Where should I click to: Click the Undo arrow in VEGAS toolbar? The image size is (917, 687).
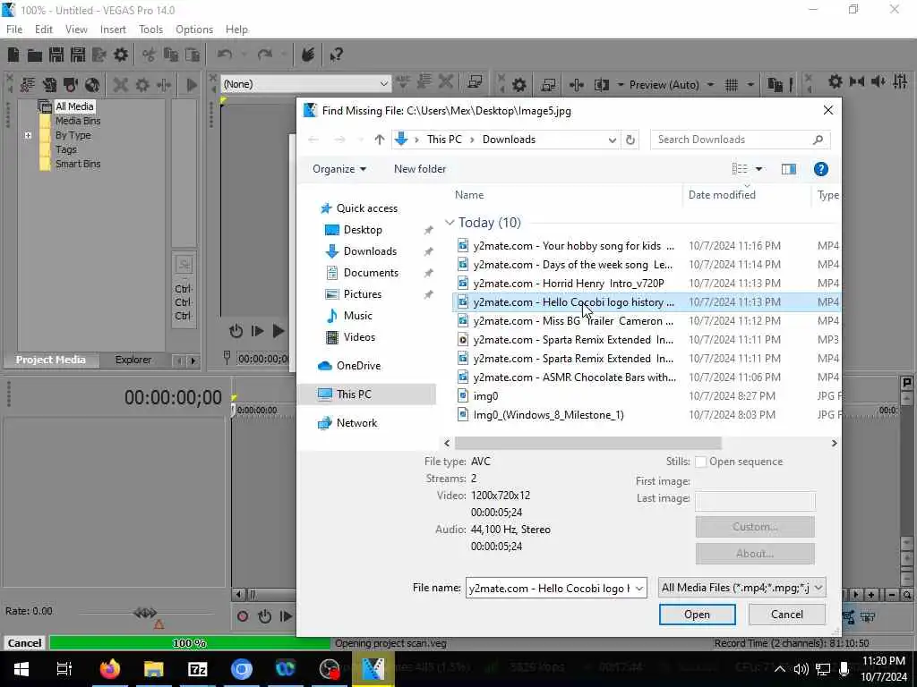tap(225, 55)
